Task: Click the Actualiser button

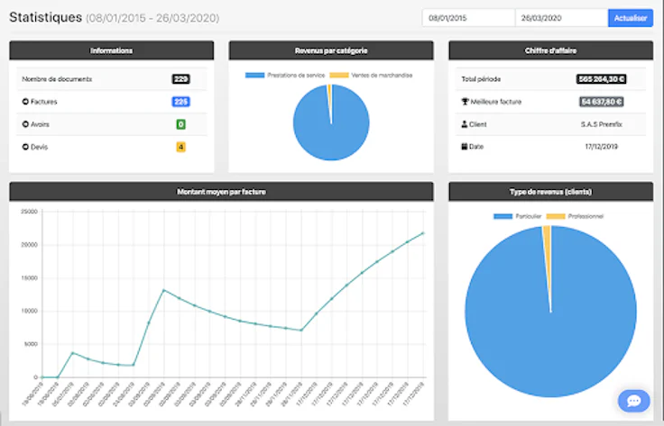Action: coord(631,18)
